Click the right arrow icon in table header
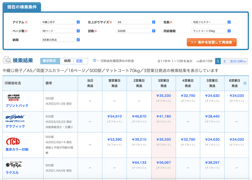Viewport: 252px width, 180px height. [245, 83]
